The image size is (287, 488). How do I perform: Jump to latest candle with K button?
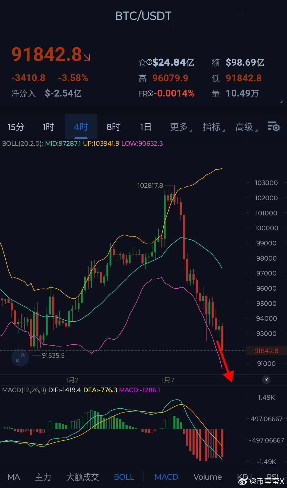[x=266, y=380]
